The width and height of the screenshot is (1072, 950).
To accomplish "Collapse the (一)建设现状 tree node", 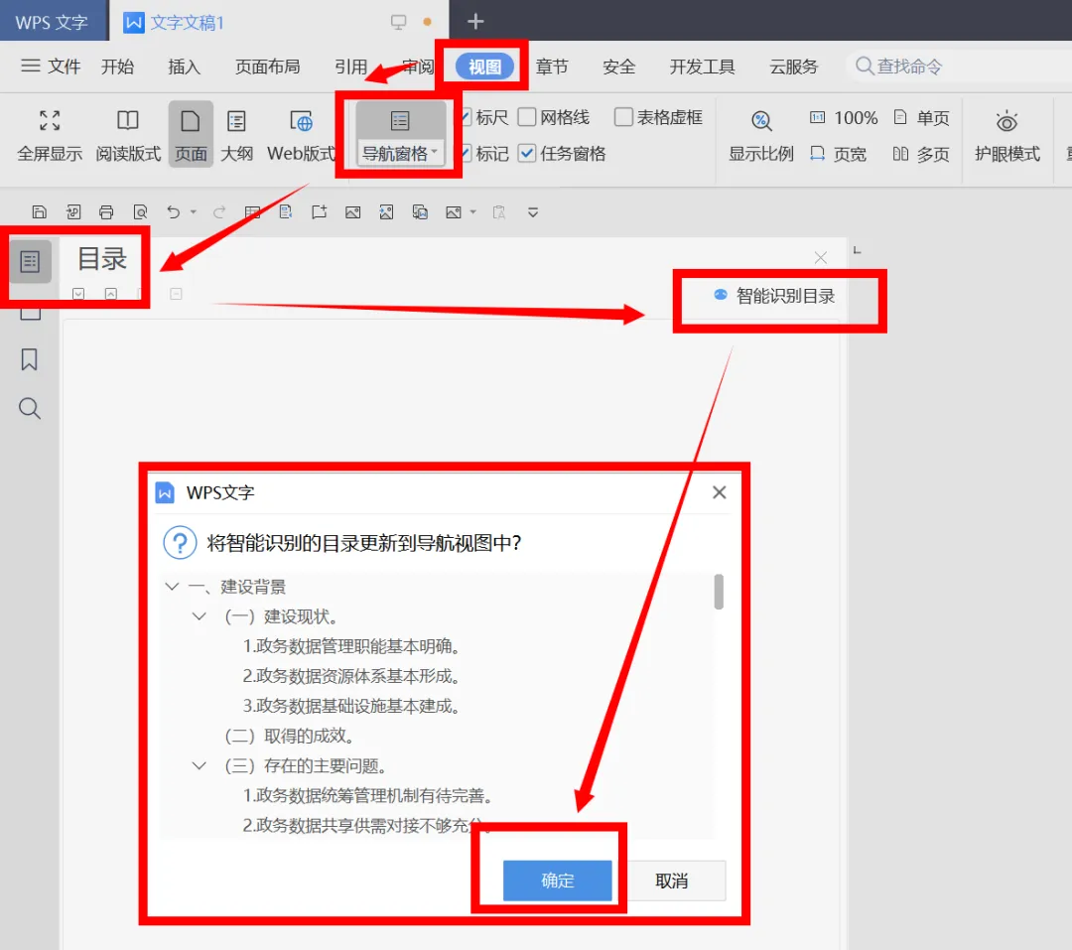I will (199, 616).
